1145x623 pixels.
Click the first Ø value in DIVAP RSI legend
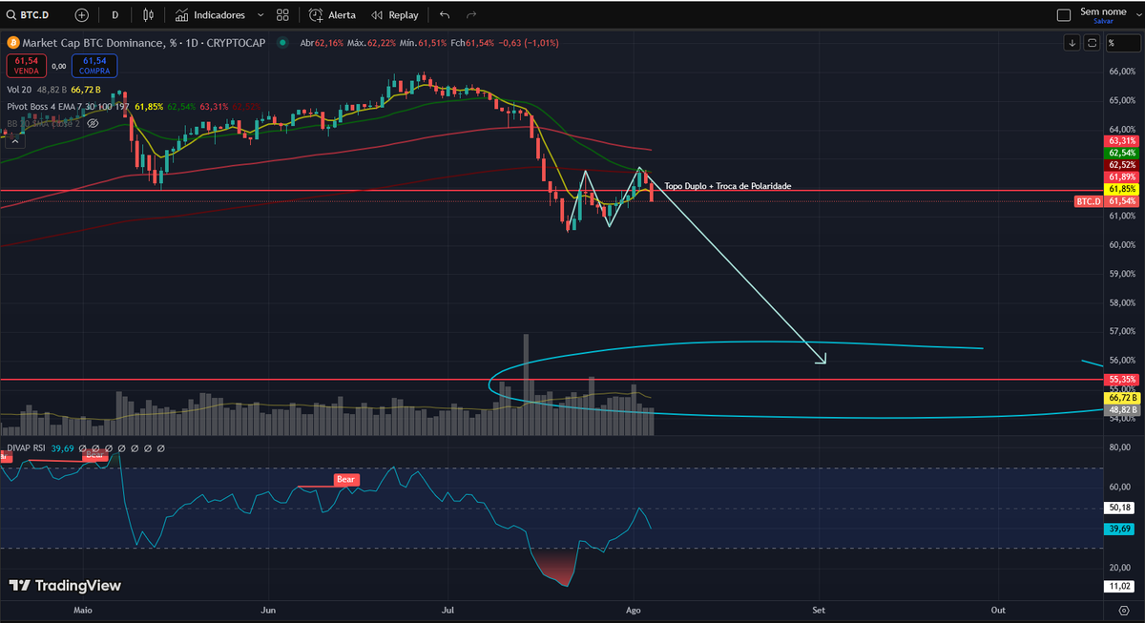83,447
